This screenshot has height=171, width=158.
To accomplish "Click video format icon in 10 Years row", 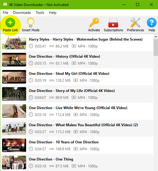I will 76,149.
